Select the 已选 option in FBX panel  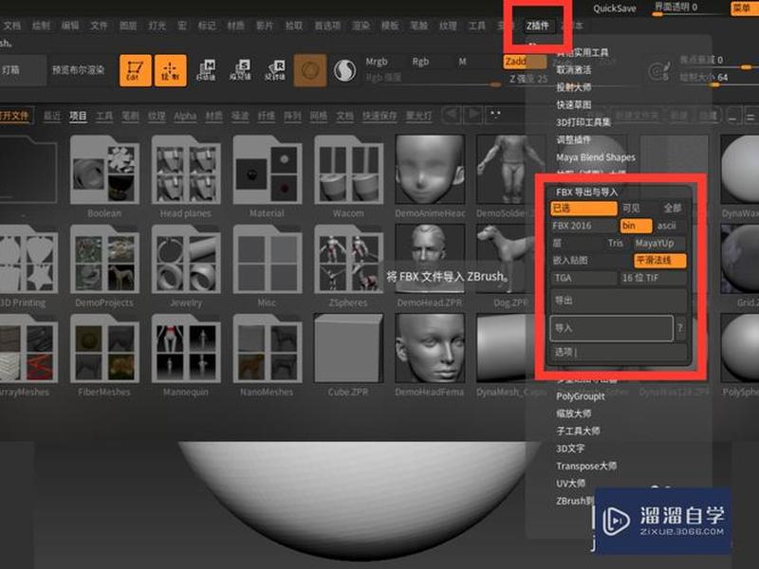click(x=583, y=209)
